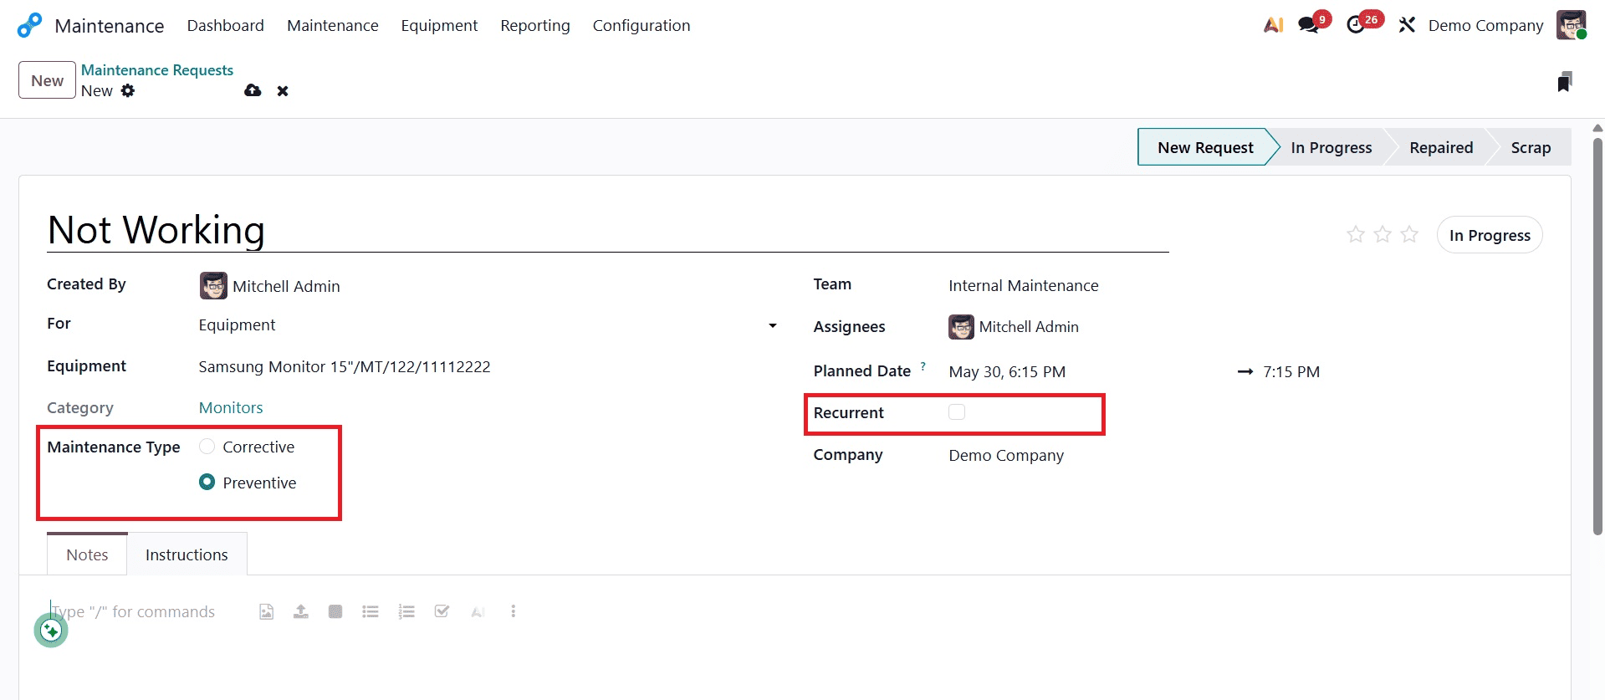1605x700 pixels.
Task: Click the vertical page scrollbar
Action: [x=1597, y=335]
